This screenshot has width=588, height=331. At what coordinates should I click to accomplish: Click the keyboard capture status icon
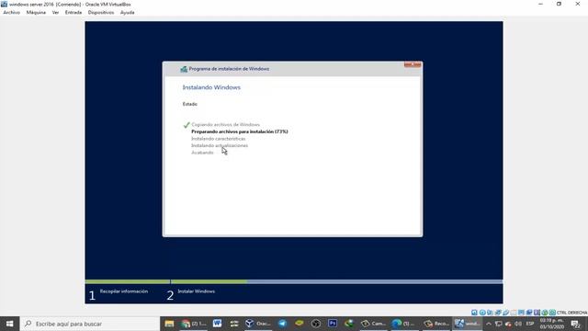pyautogui.click(x=552, y=313)
